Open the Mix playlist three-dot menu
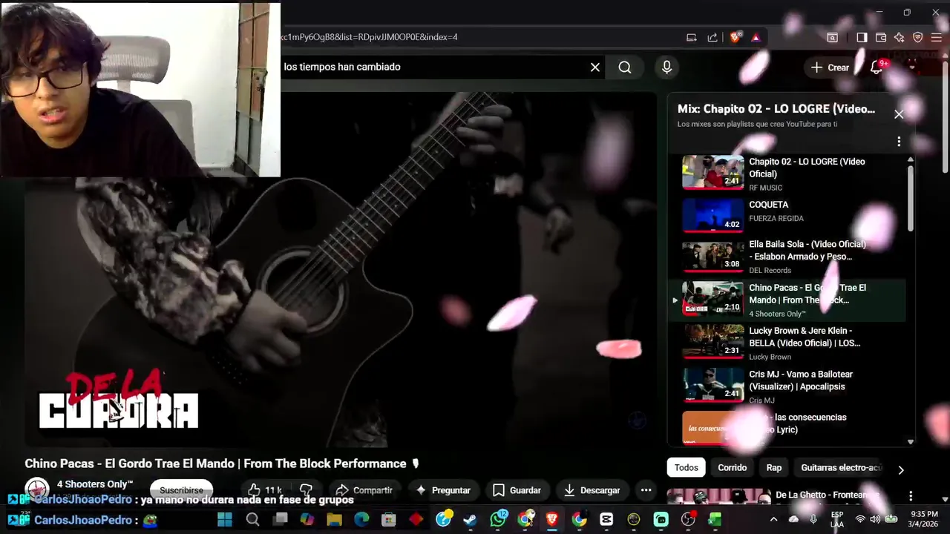The width and height of the screenshot is (950, 534). pos(899,141)
